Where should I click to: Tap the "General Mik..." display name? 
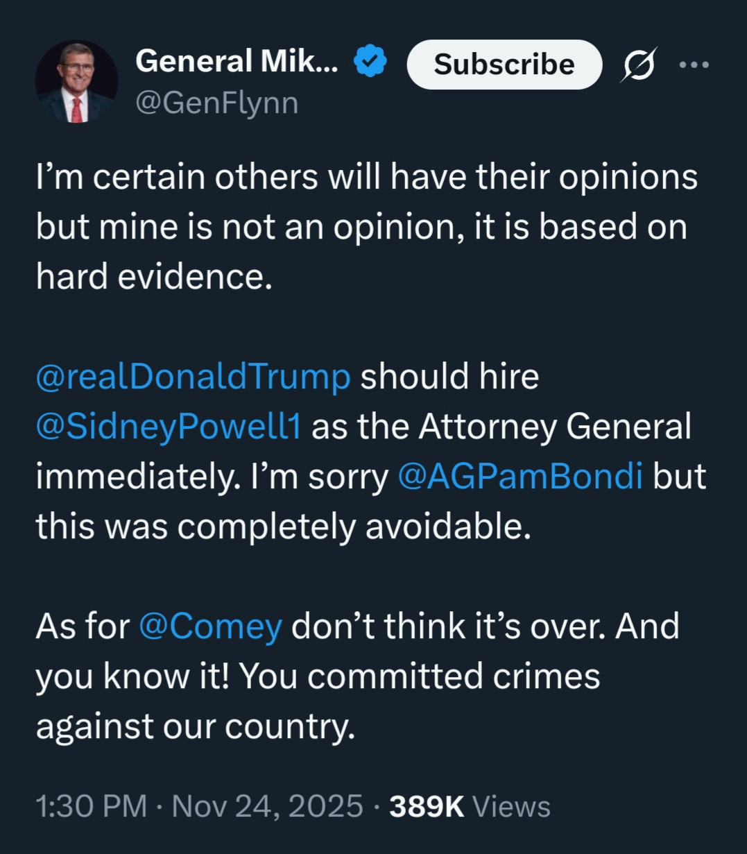pyautogui.click(x=237, y=62)
